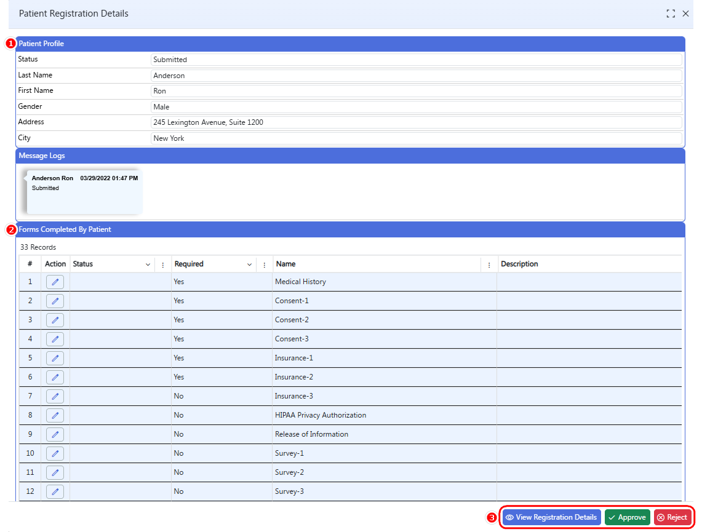
Task: Select the Anderson Ron message log entry
Action: click(x=85, y=192)
